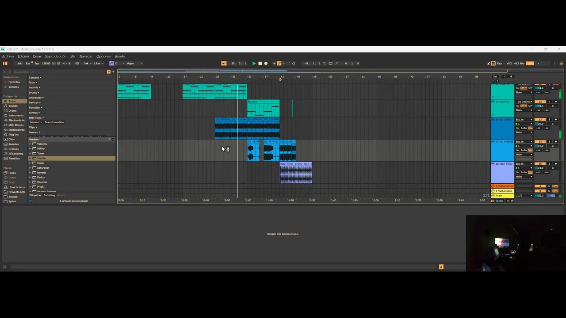The height and width of the screenshot is (318, 566).
Task: Select the Transformation filter tag
Action: (54, 122)
